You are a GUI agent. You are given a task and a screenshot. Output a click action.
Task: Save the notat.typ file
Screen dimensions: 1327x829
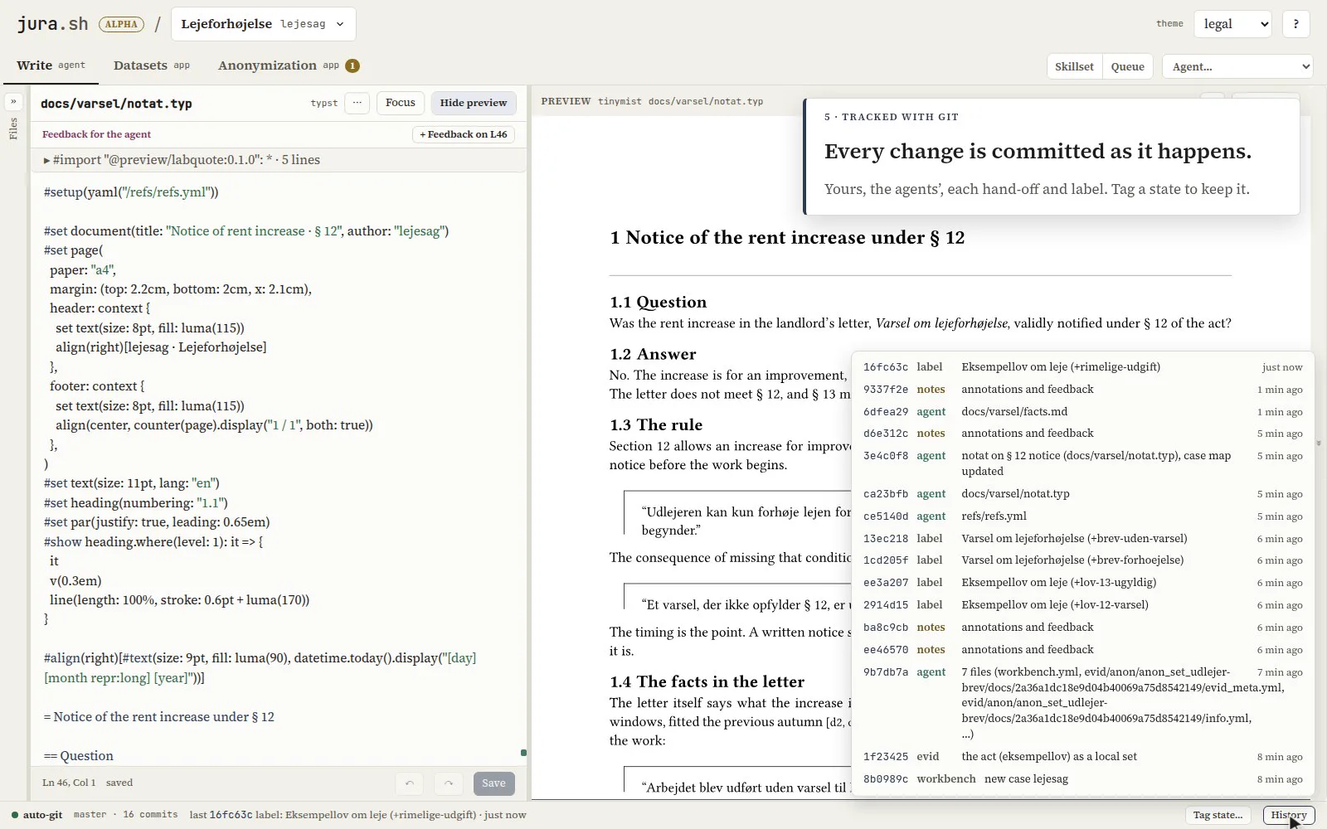pos(493,783)
